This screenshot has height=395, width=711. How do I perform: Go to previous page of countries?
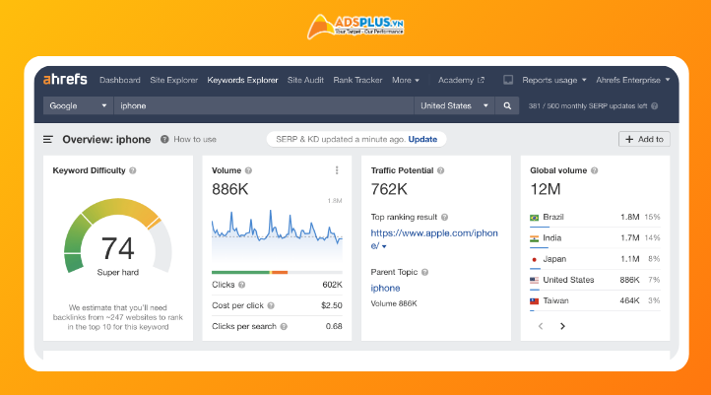coord(540,326)
